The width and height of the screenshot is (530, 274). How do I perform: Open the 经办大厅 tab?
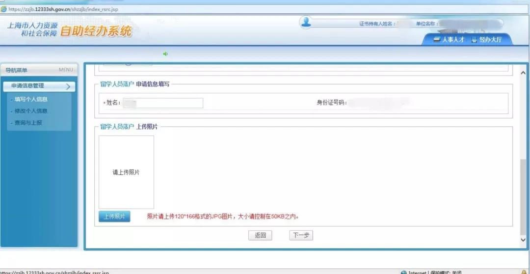point(487,39)
